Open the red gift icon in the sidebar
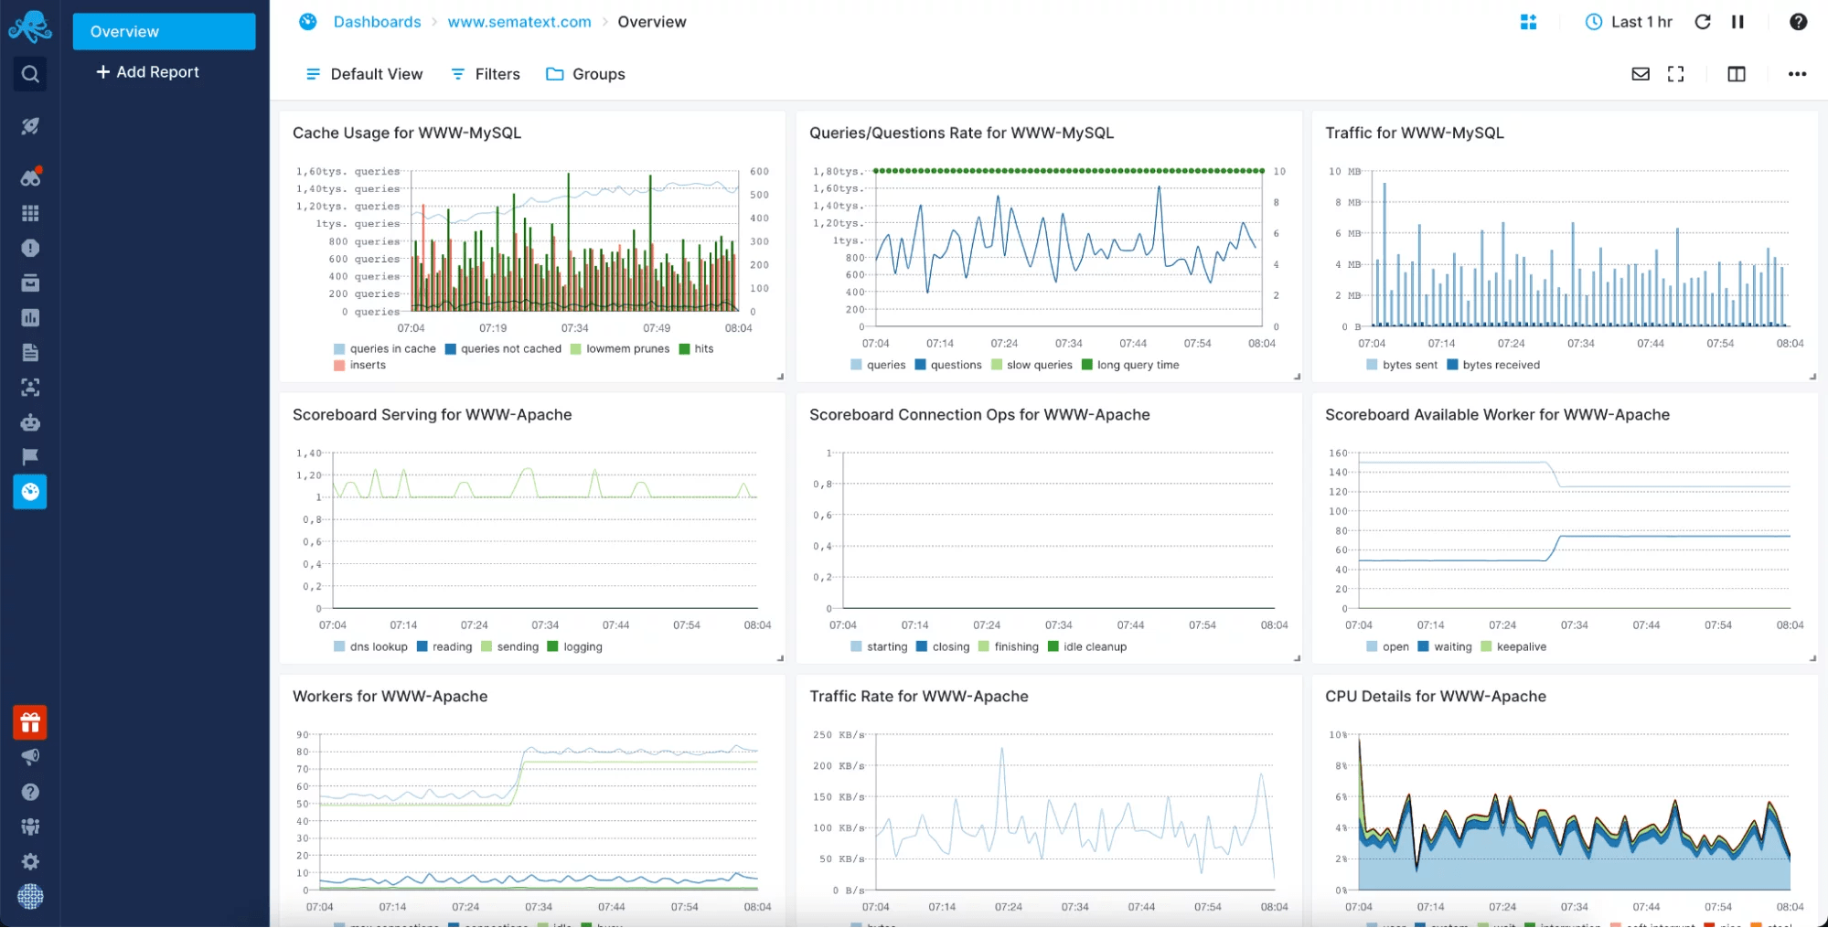The width and height of the screenshot is (1828, 928). click(29, 722)
